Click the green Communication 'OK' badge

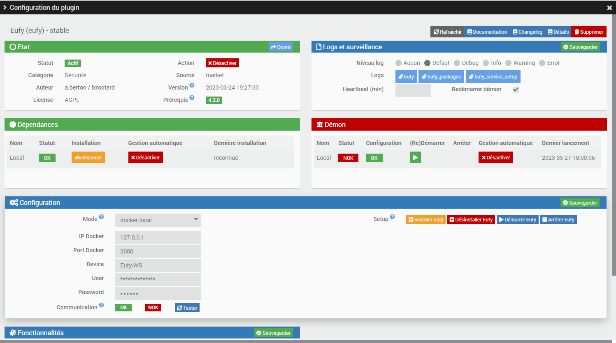coord(123,307)
